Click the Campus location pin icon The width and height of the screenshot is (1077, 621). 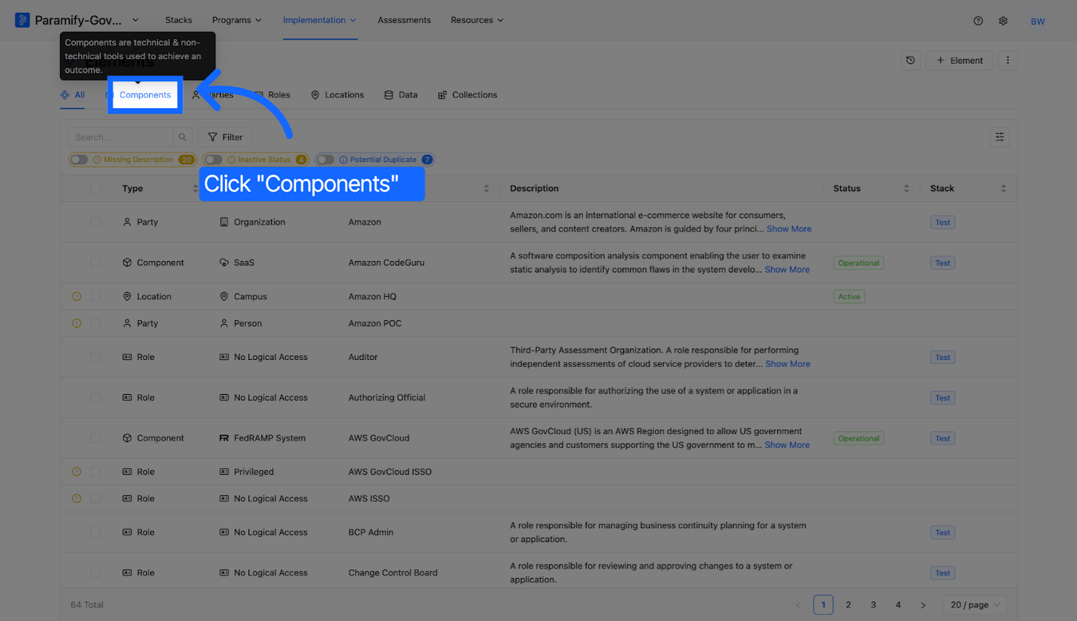pyautogui.click(x=224, y=297)
